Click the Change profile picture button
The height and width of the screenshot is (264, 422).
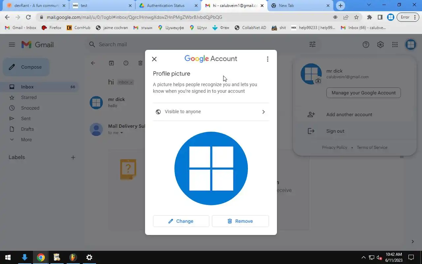(x=181, y=221)
